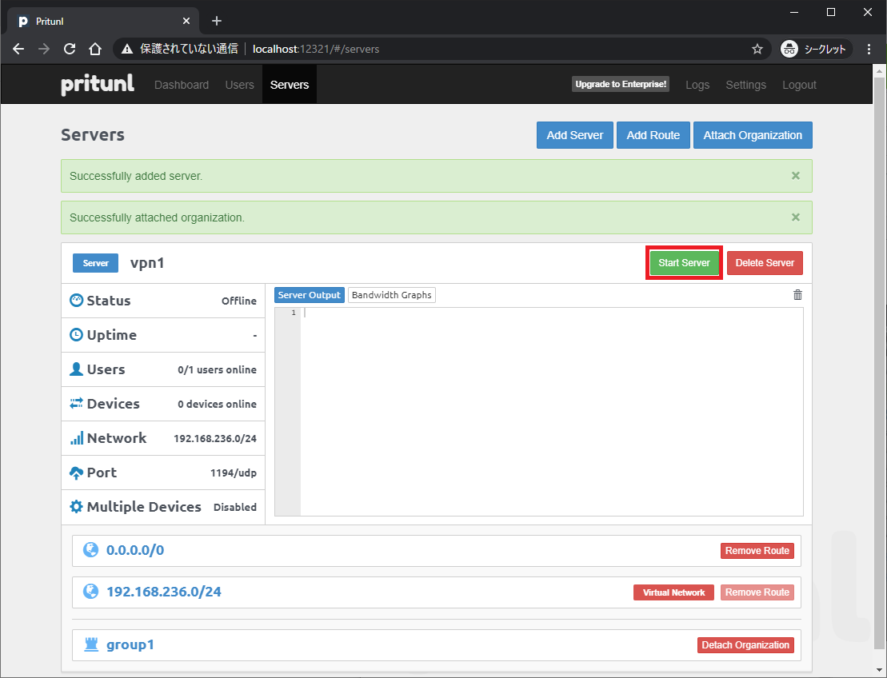Start the vpn1 server
Viewport: 887px width, 678px height.
[684, 263]
